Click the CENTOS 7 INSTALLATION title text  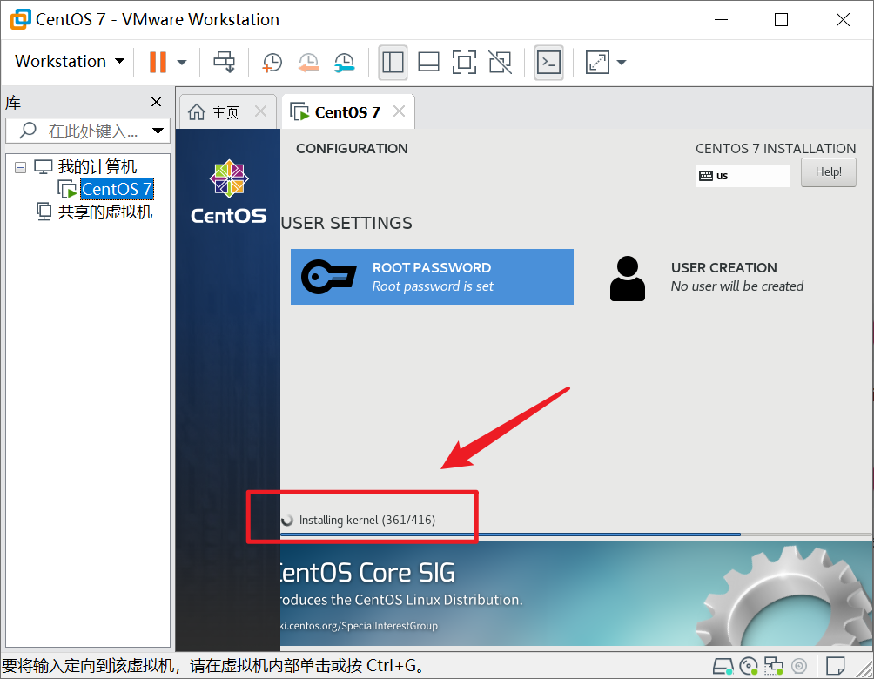776,148
